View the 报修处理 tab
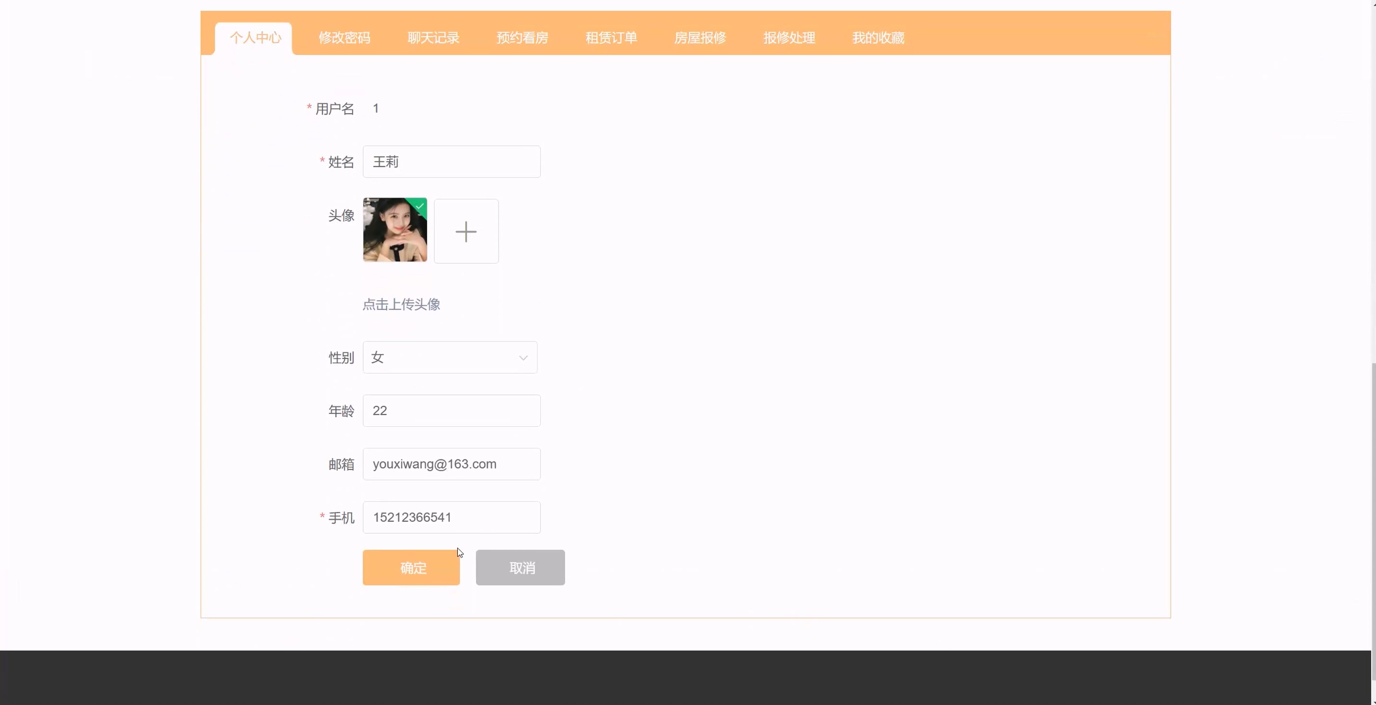 pyautogui.click(x=789, y=38)
